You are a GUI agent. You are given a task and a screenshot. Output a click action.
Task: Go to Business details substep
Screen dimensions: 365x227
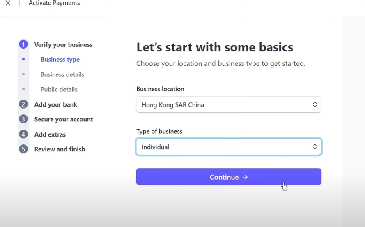pos(62,74)
